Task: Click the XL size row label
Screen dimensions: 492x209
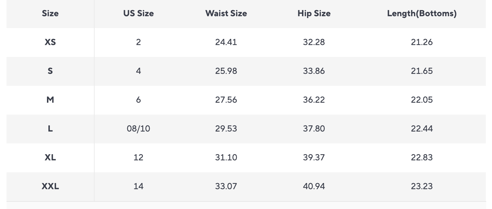Action: tap(50, 157)
